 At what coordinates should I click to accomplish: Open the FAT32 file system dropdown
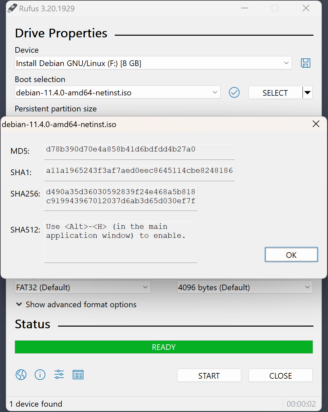tap(82, 287)
